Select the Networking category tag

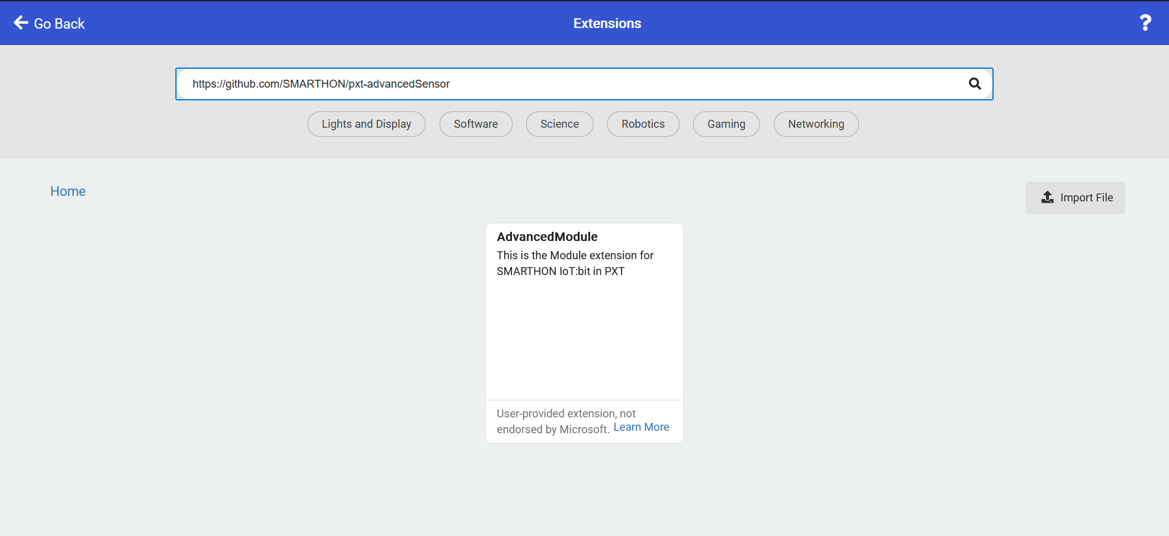[x=816, y=124]
